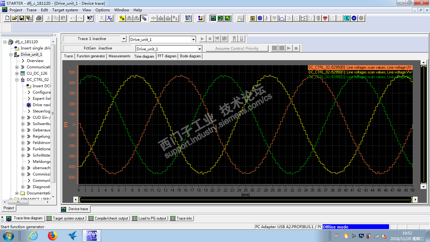Open the Trace info output tab
430x242 pixels.
click(181, 218)
